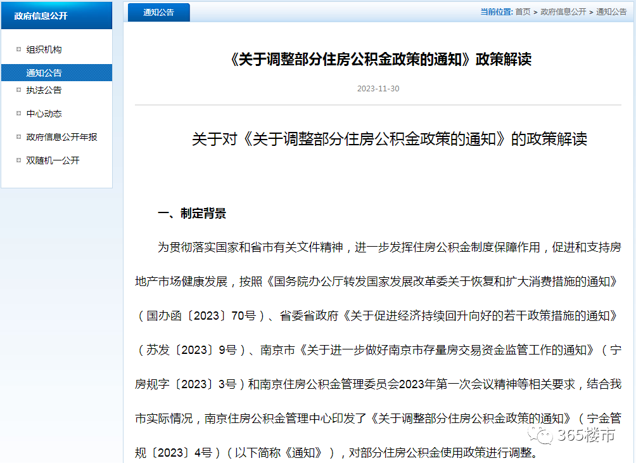This screenshot has width=636, height=463.
Task: Open 通知公告 breadcrumb link
Action: coord(611,12)
